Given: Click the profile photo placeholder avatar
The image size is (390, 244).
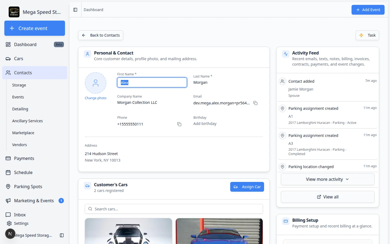Looking at the screenshot, I should click(x=96, y=83).
